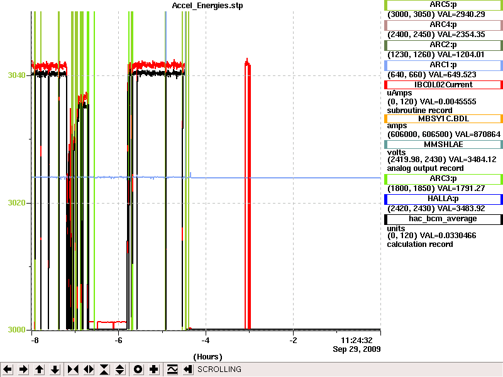The image size is (503, 377).
Task: Click the plus toolbar button
Action: pyautogui.click(x=154, y=369)
